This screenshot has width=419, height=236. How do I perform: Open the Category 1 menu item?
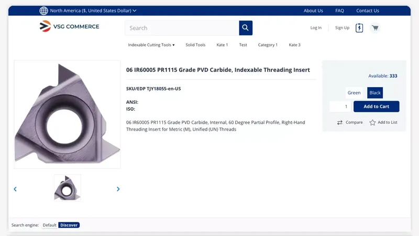click(x=268, y=45)
